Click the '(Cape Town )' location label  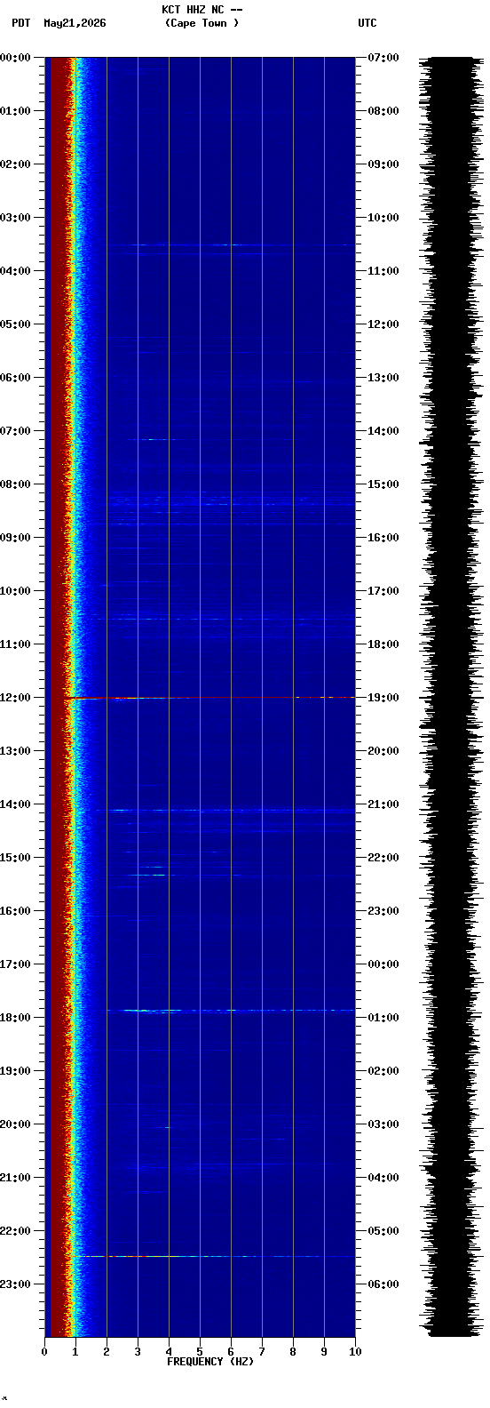pyautogui.click(x=202, y=23)
